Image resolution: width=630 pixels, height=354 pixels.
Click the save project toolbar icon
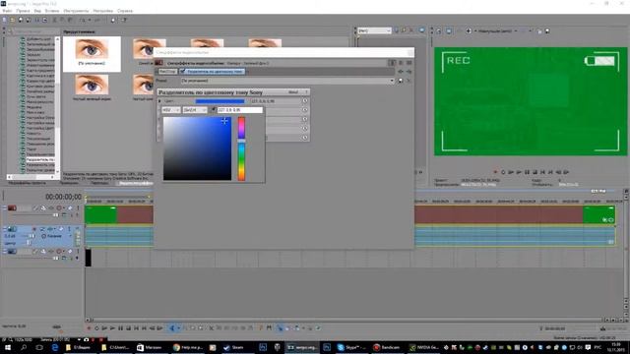21,20
